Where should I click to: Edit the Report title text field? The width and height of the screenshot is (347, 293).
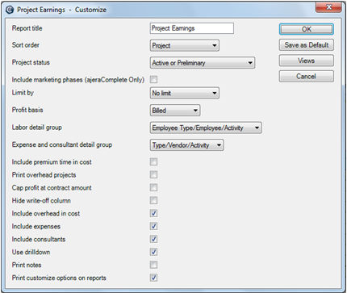point(192,28)
